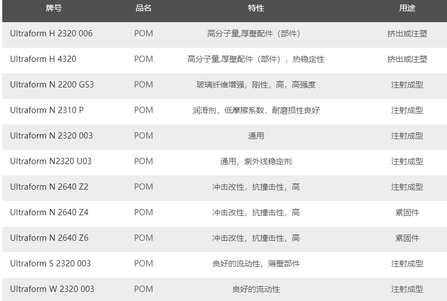Select Ultraform H 2320 006 grade

point(51,34)
